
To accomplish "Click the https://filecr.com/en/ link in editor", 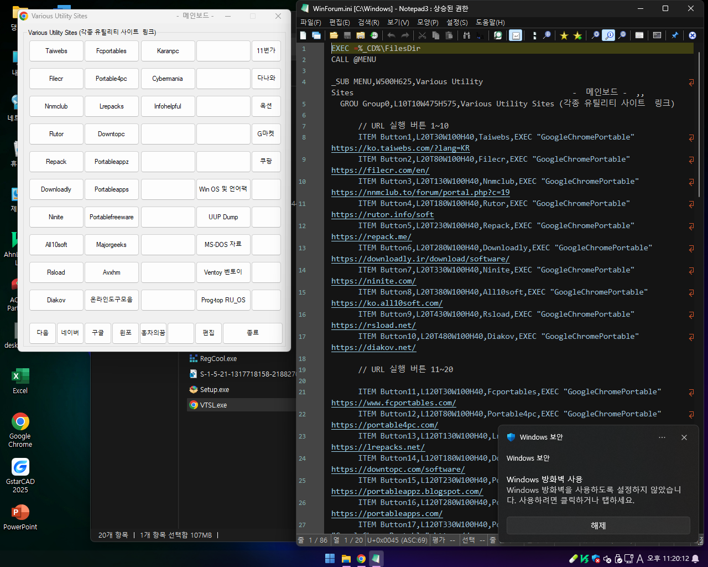I will click(x=380, y=171).
